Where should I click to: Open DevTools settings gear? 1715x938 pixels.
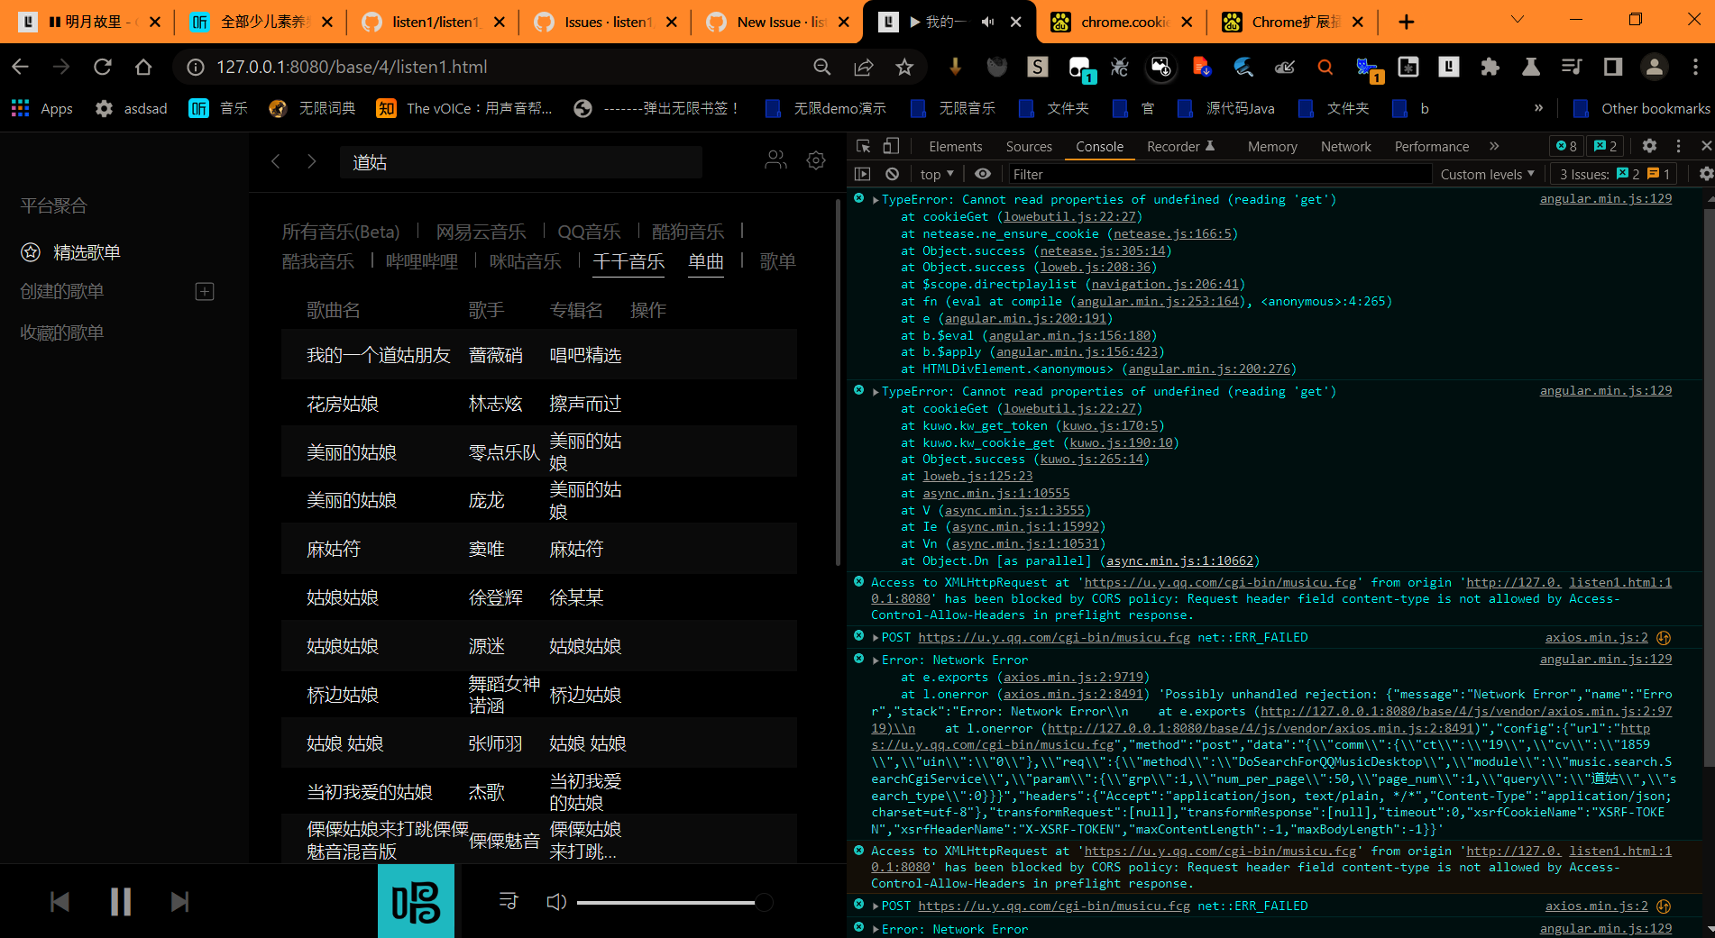click(1649, 146)
